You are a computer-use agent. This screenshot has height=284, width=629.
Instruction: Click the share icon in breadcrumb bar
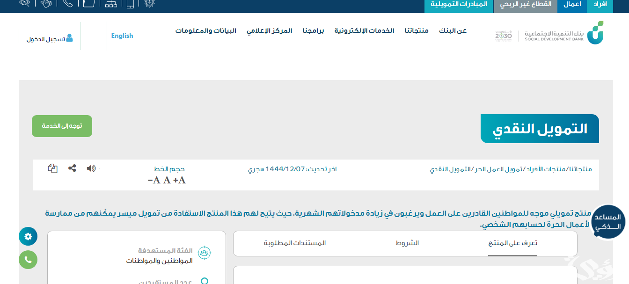tap(72, 168)
